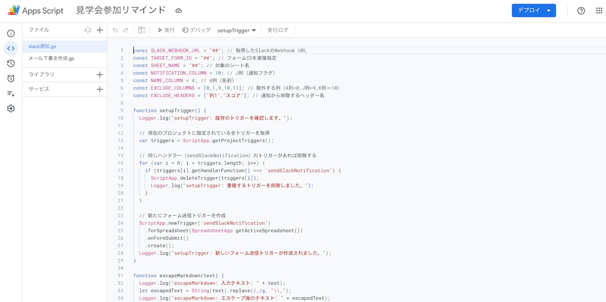The height and width of the screenshot is (302, 606).
Task: Click SHEET_NAME on line 3
Action: pos(165,66)
